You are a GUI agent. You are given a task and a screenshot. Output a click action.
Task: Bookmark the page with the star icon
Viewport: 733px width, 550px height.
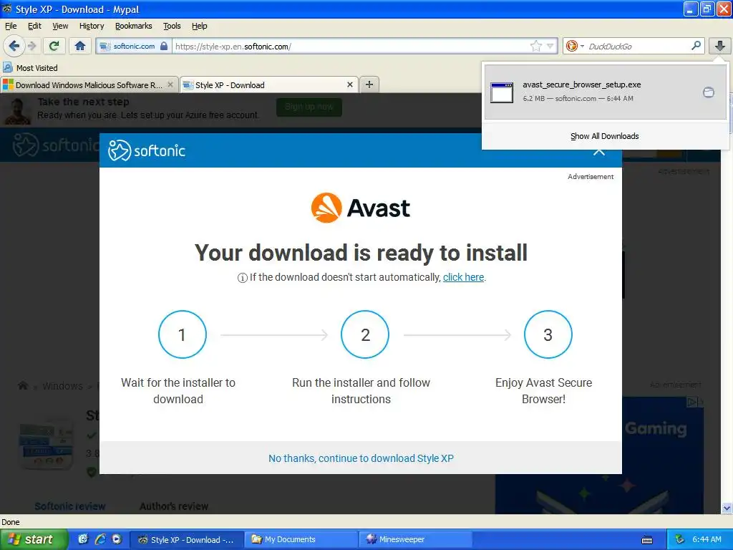[x=535, y=46]
